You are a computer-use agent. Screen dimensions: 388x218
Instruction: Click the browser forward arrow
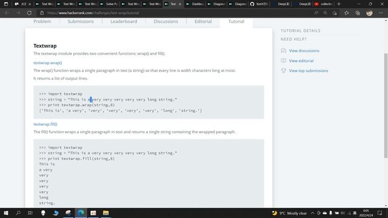[18, 13]
